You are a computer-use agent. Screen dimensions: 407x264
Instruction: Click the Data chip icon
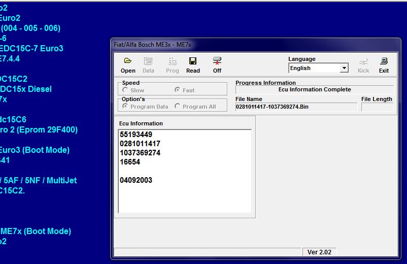coord(148,61)
